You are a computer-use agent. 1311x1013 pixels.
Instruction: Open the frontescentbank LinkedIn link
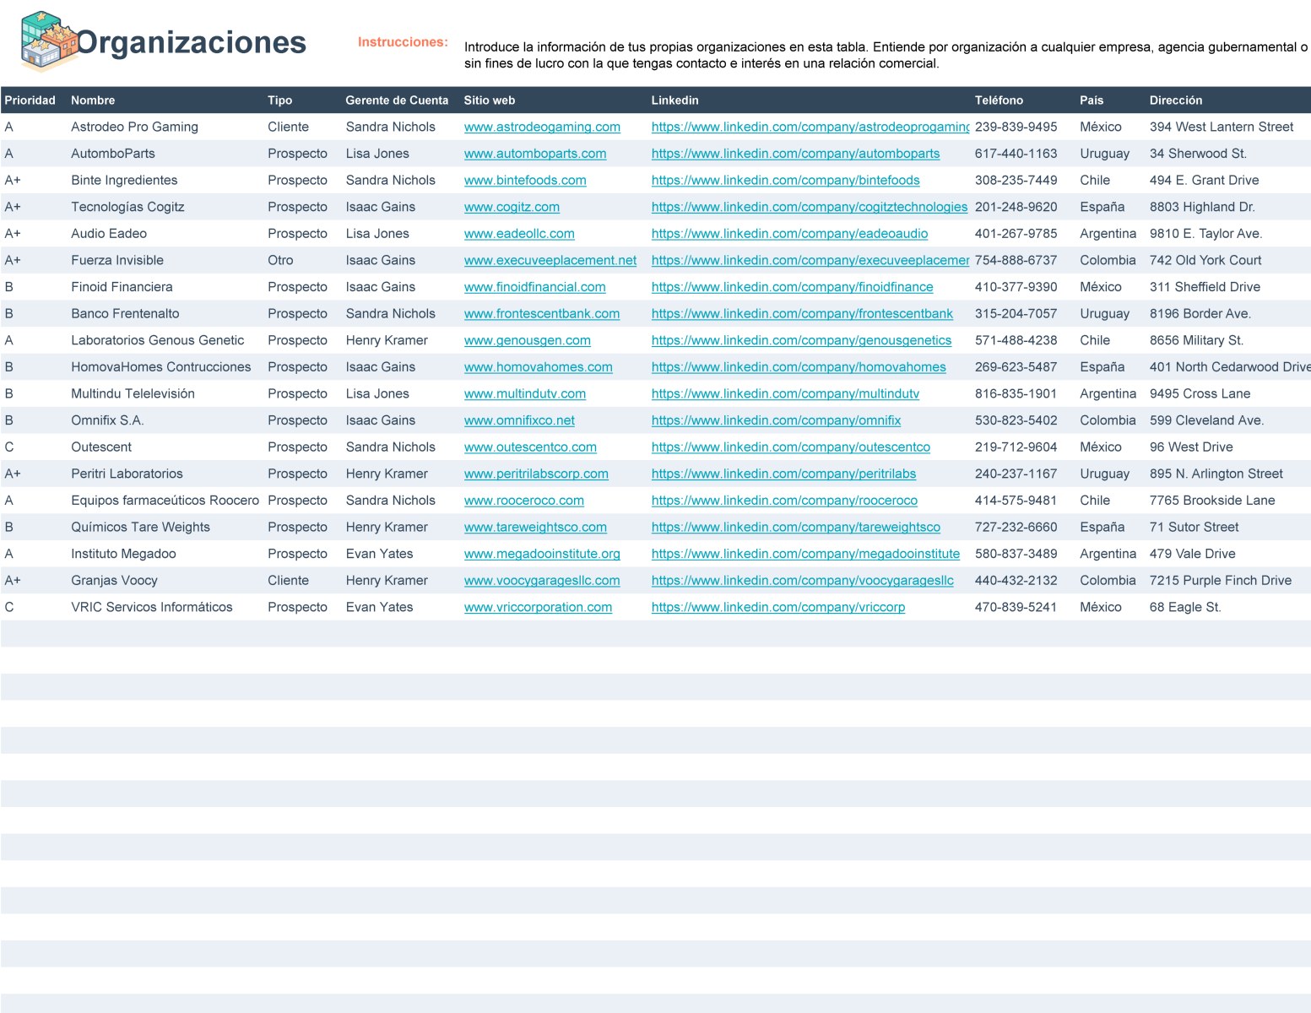point(802,314)
